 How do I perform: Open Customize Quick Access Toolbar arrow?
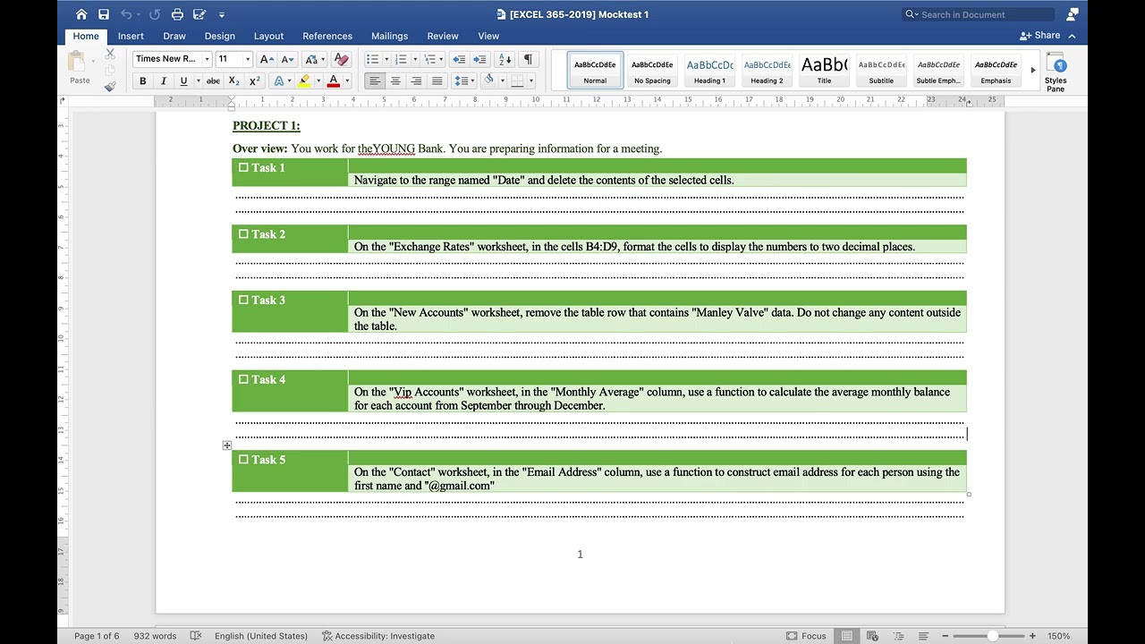tap(222, 15)
